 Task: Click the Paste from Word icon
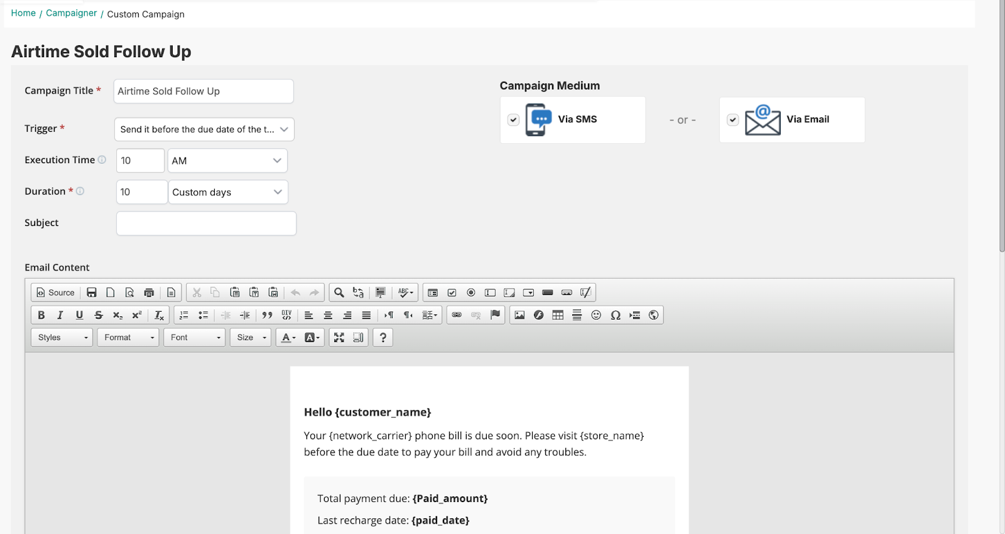273,292
